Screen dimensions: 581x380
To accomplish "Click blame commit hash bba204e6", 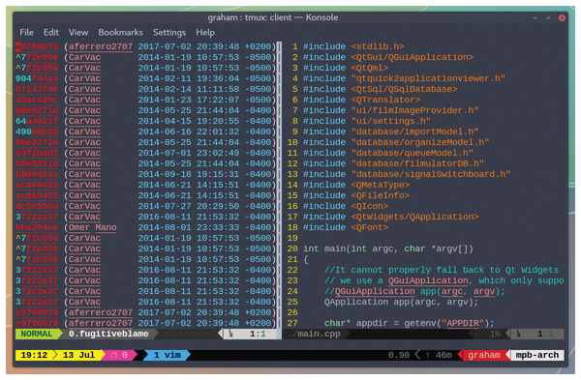I will (37, 227).
